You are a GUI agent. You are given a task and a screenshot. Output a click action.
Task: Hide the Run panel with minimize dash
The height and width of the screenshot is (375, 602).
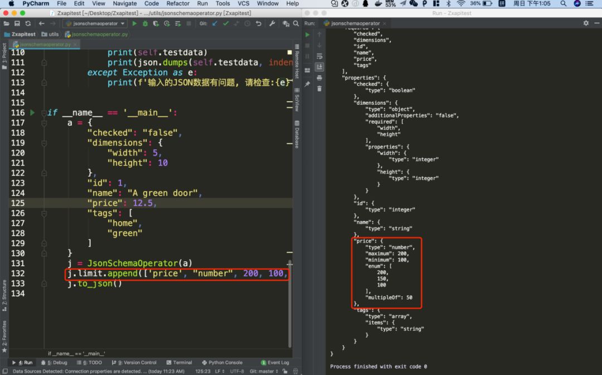tap(596, 23)
